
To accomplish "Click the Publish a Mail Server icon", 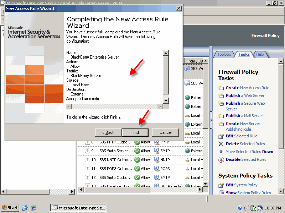I will [x=221, y=116].
